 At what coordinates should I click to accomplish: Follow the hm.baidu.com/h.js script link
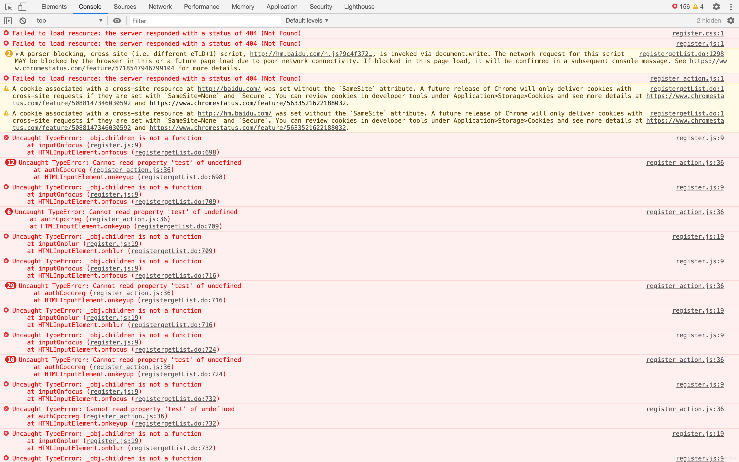(311, 54)
